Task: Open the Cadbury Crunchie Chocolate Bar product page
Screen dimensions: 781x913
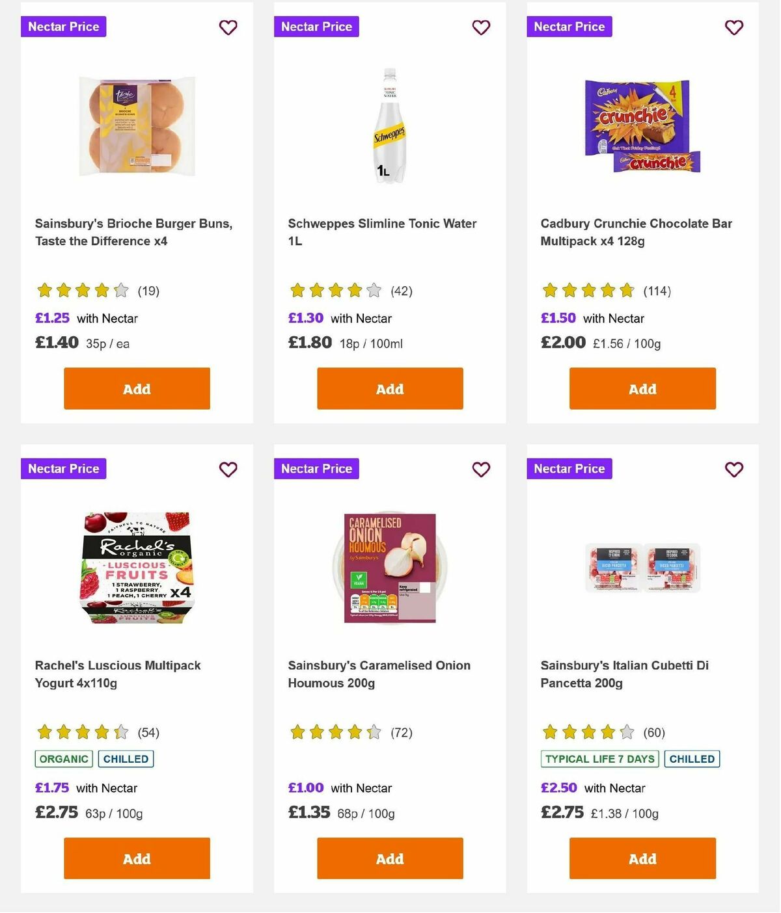Action: click(x=636, y=232)
